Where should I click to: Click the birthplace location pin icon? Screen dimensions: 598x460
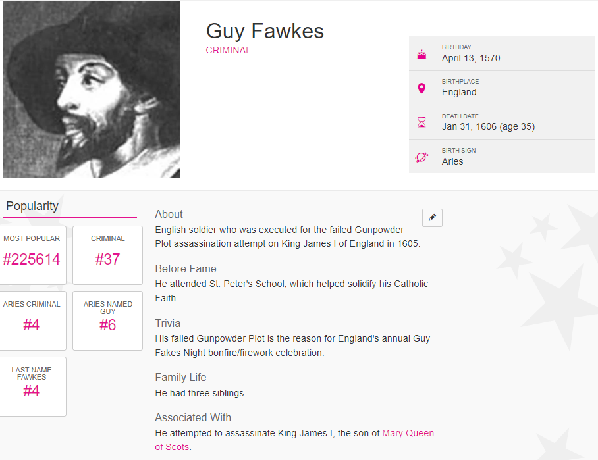click(421, 88)
